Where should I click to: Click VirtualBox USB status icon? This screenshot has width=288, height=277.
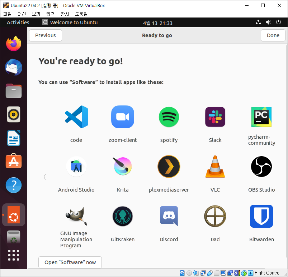210,273
